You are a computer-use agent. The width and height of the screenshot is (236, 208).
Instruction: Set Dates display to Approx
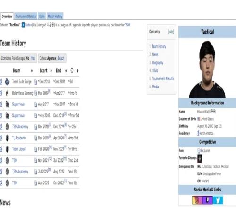pyautogui.click(x=51, y=58)
